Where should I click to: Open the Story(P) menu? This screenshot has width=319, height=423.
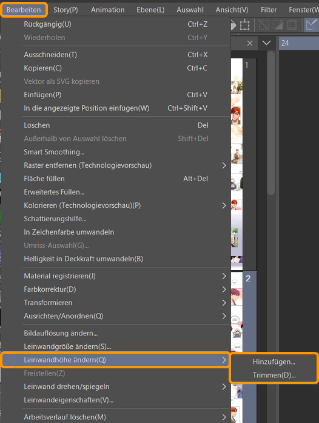pyautogui.click(x=65, y=10)
